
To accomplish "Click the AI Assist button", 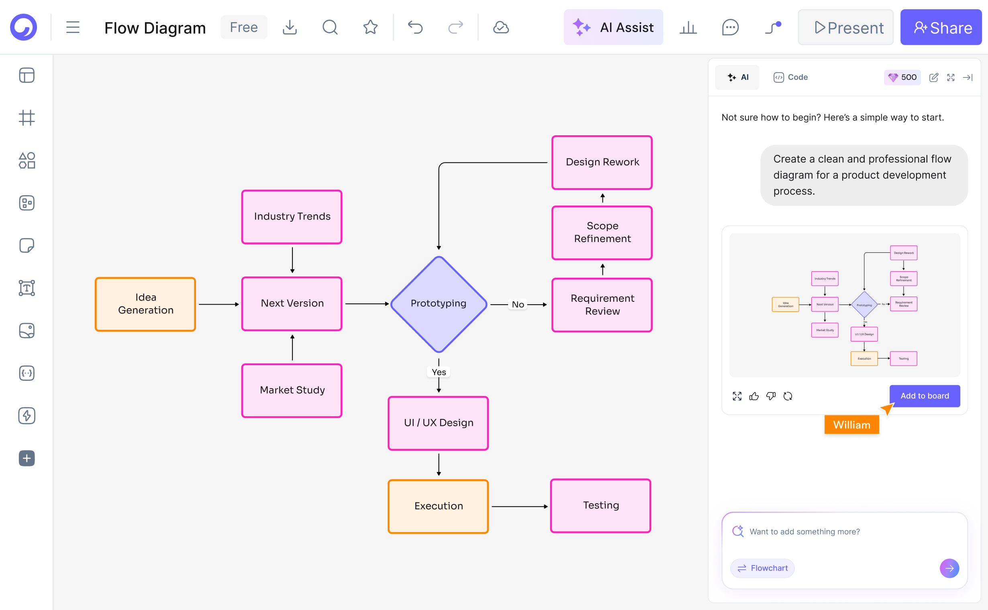I will tap(613, 27).
